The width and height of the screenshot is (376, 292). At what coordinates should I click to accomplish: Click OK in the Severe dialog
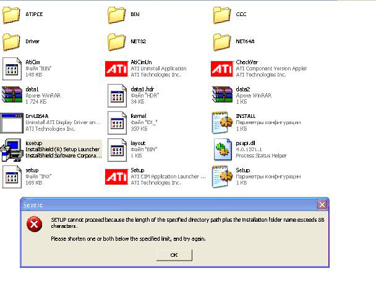(x=174, y=255)
